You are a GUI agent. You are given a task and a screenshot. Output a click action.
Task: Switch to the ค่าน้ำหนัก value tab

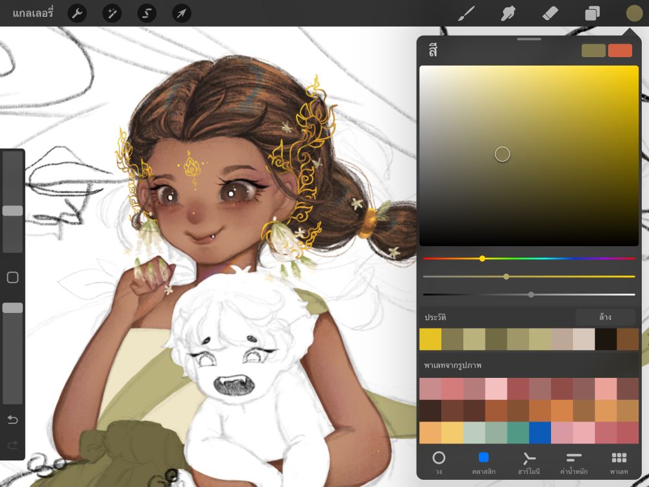(x=574, y=462)
